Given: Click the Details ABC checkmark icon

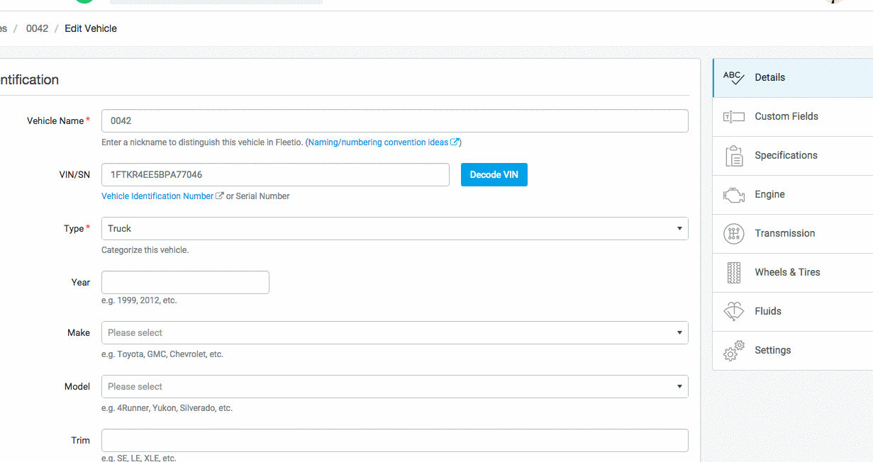Looking at the screenshot, I should (x=733, y=78).
